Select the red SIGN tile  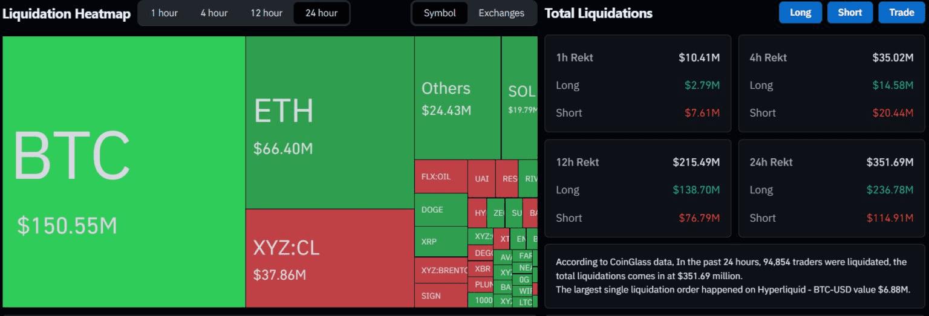pos(441,295)
